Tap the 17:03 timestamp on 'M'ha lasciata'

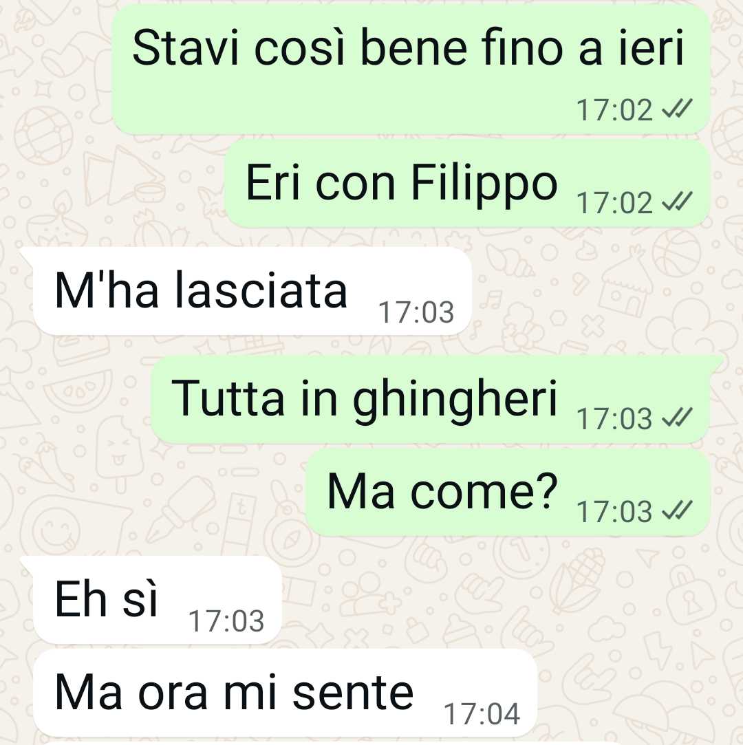pos(416,312)
